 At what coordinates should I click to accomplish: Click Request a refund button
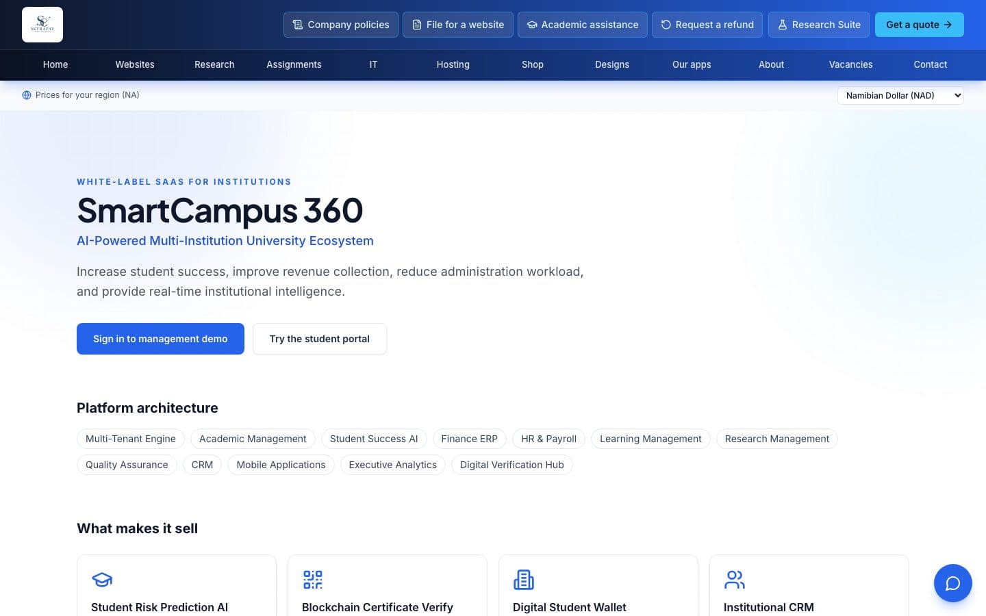point(707,25)
